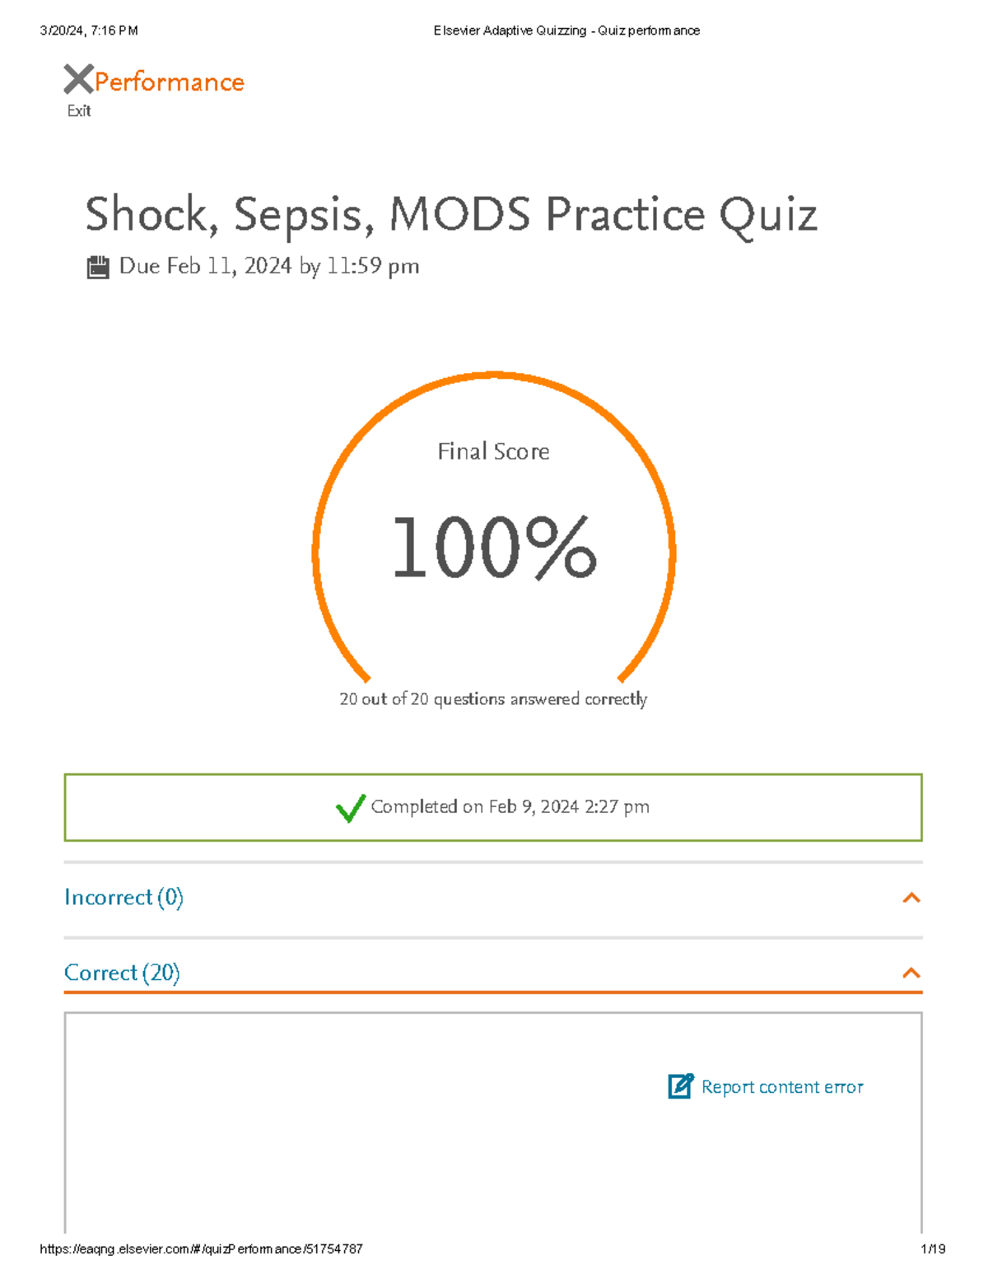This screenshot has height=1279, width=988.
Task: Click the Shock, Sepsis, MODS Practice Quiz title
Action: [451, 214]
